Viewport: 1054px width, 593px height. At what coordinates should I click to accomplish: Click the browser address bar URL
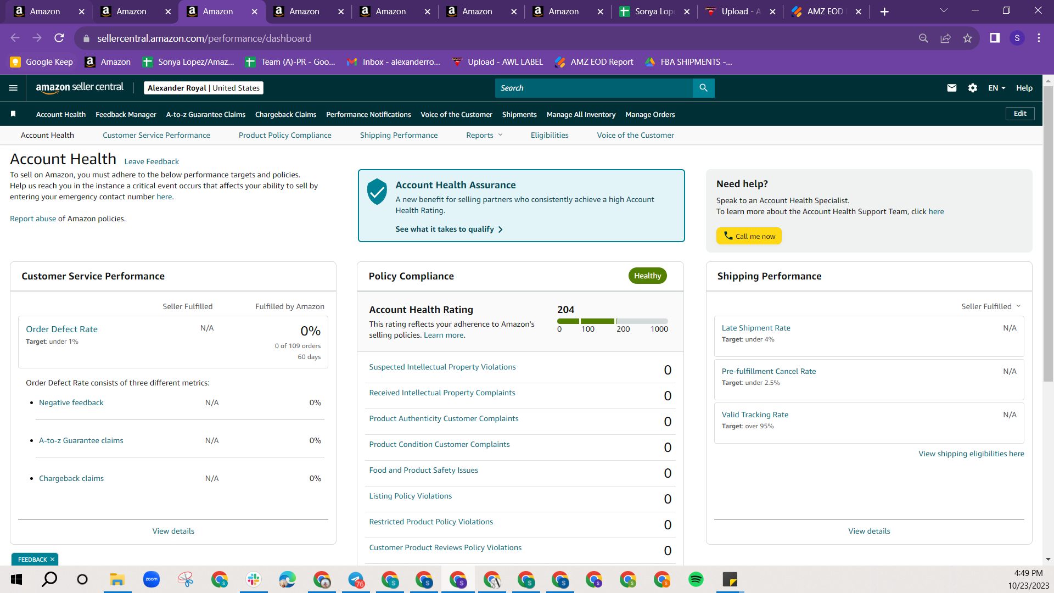[204, 38]
